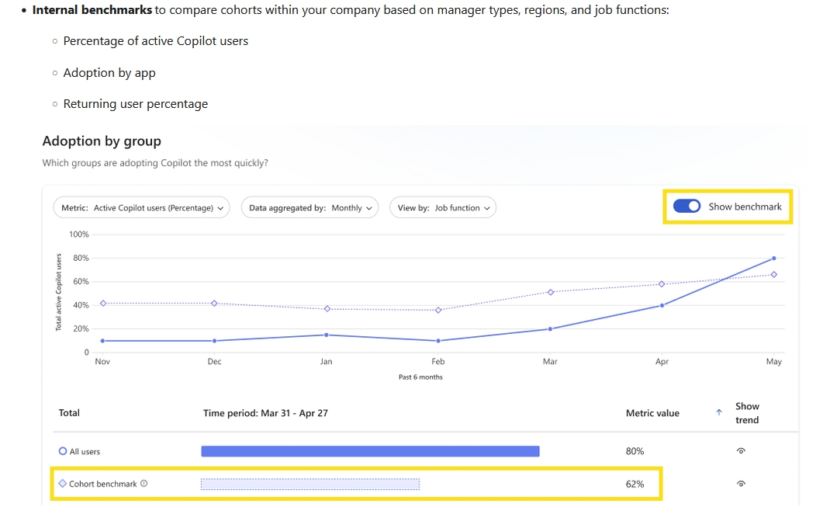
Task: Click the Feb diamond marker on benchmark line
Action: click(x=438, y=310)
